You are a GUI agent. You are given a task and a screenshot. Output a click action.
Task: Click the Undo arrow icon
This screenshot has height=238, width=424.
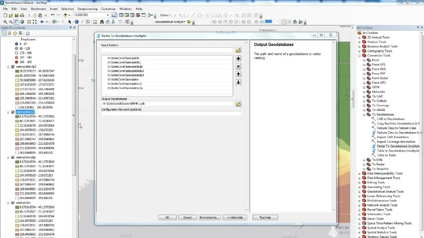(53, 15)
